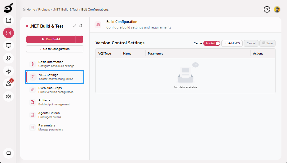Go to the Agents Criteria section
This screenshot has height=163, width=287.
coord(55,115)
